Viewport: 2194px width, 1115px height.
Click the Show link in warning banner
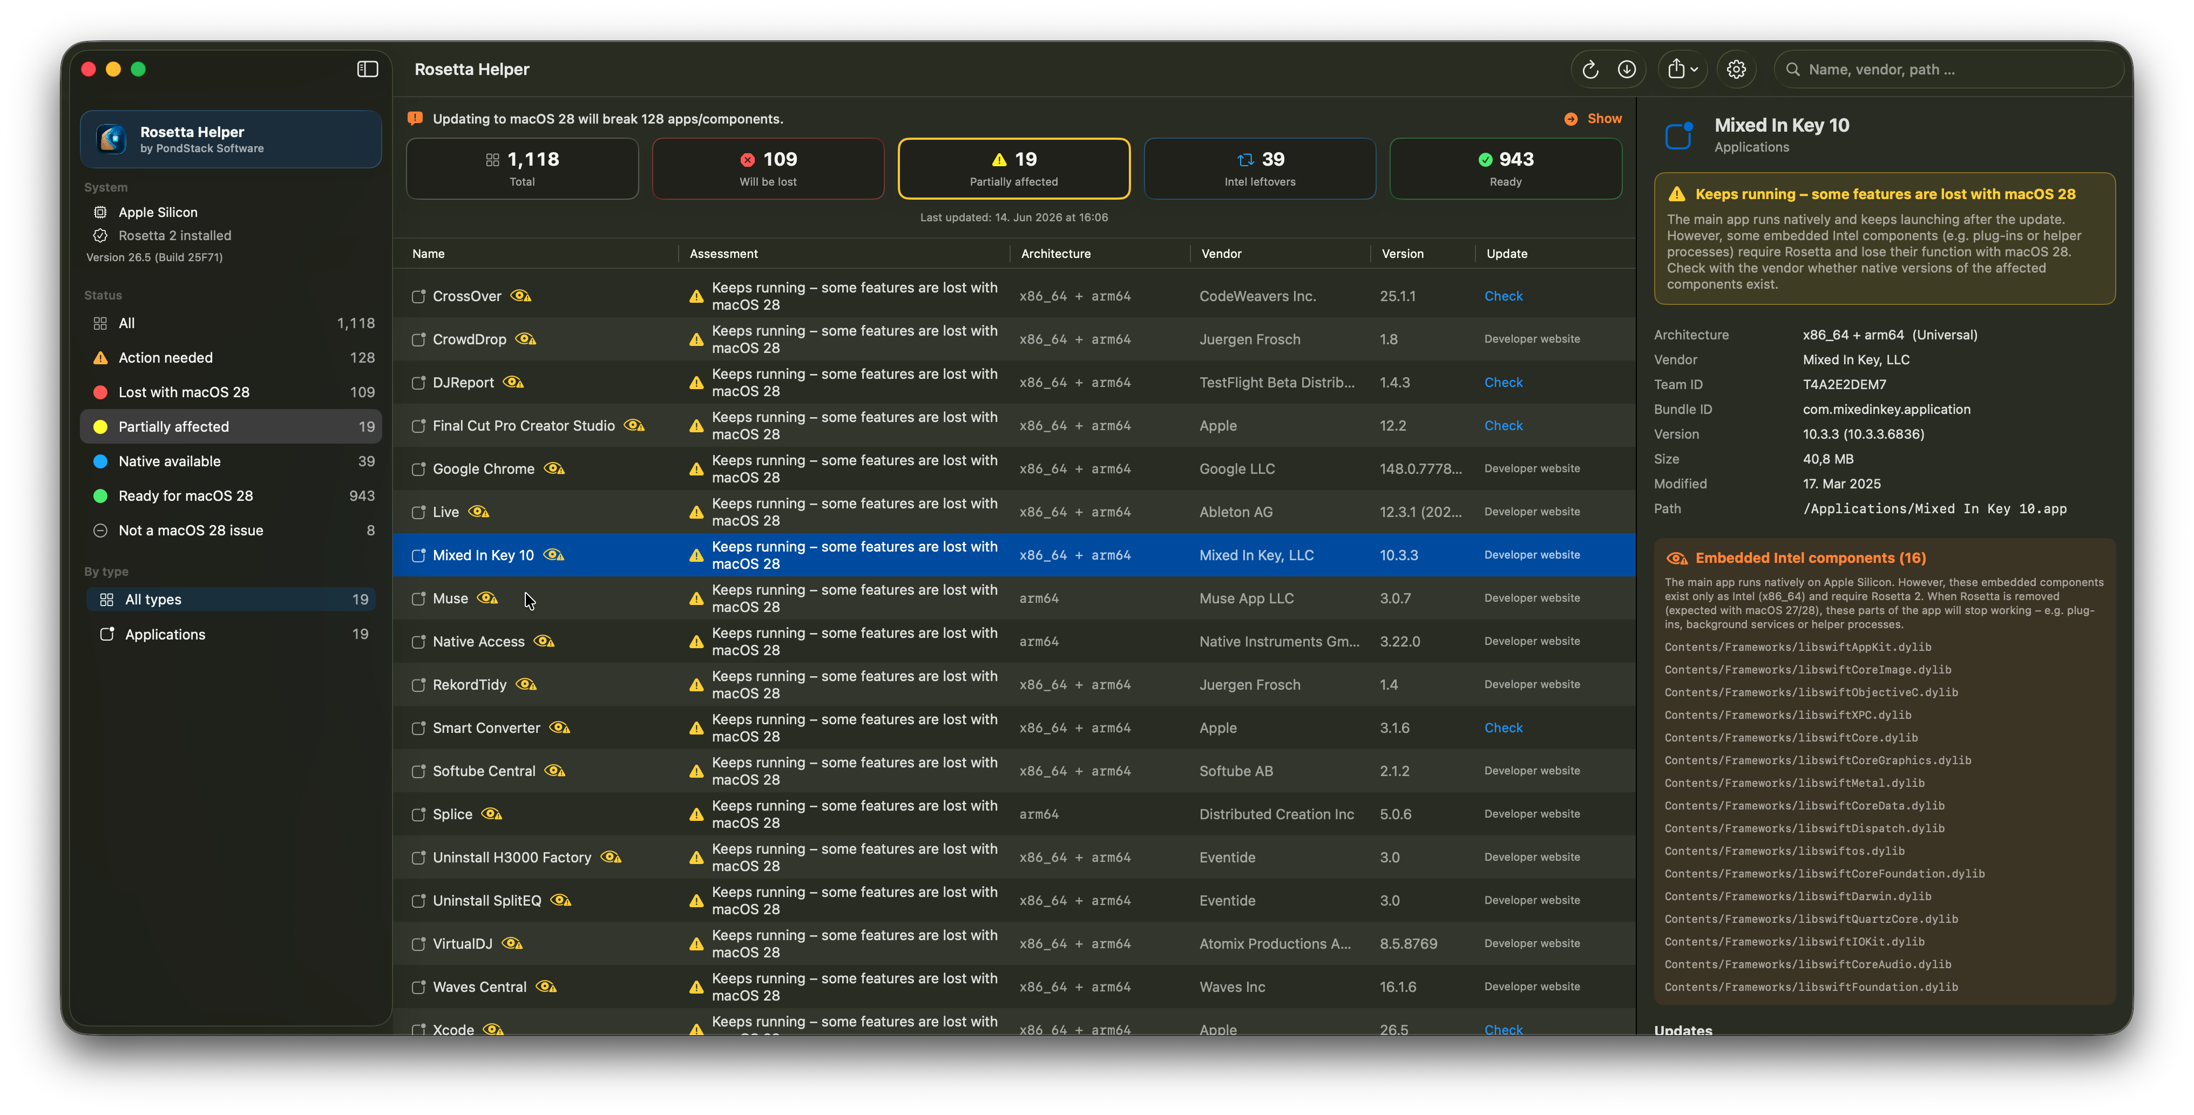[x=1604, y=118]
